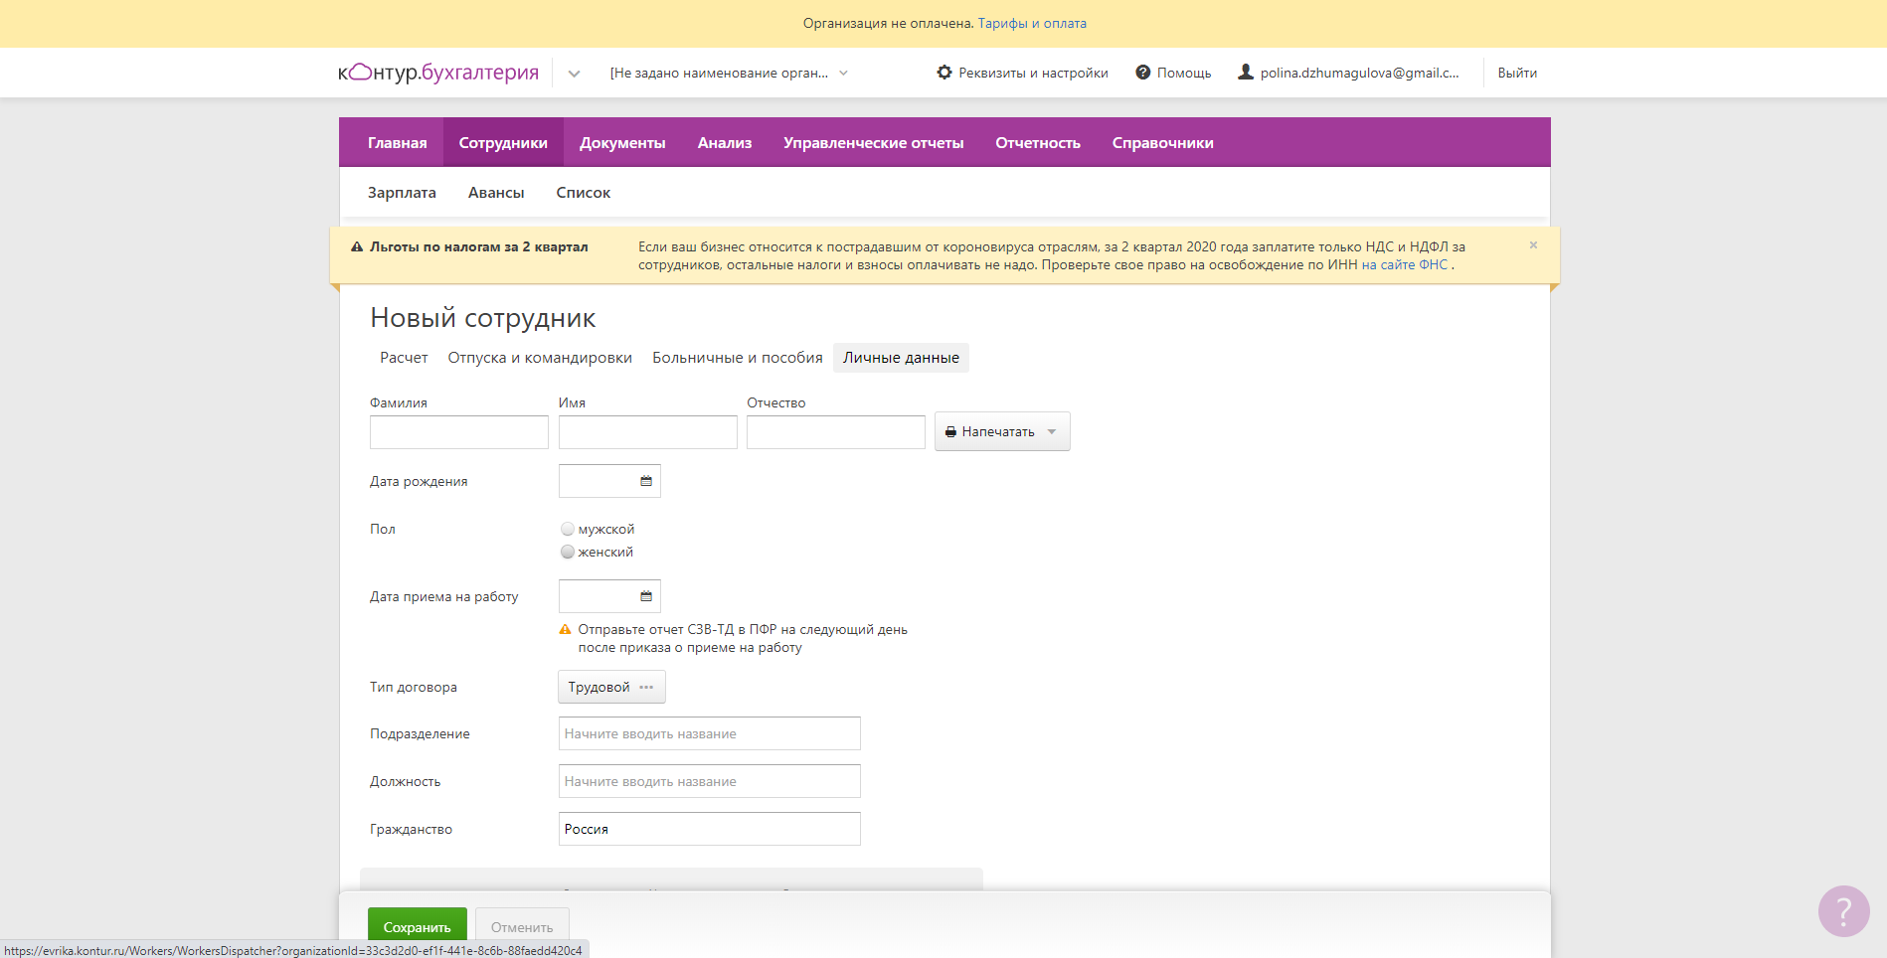1887x958 pixels.
Task: Expand the organization name dropdown
Action: 844,73
